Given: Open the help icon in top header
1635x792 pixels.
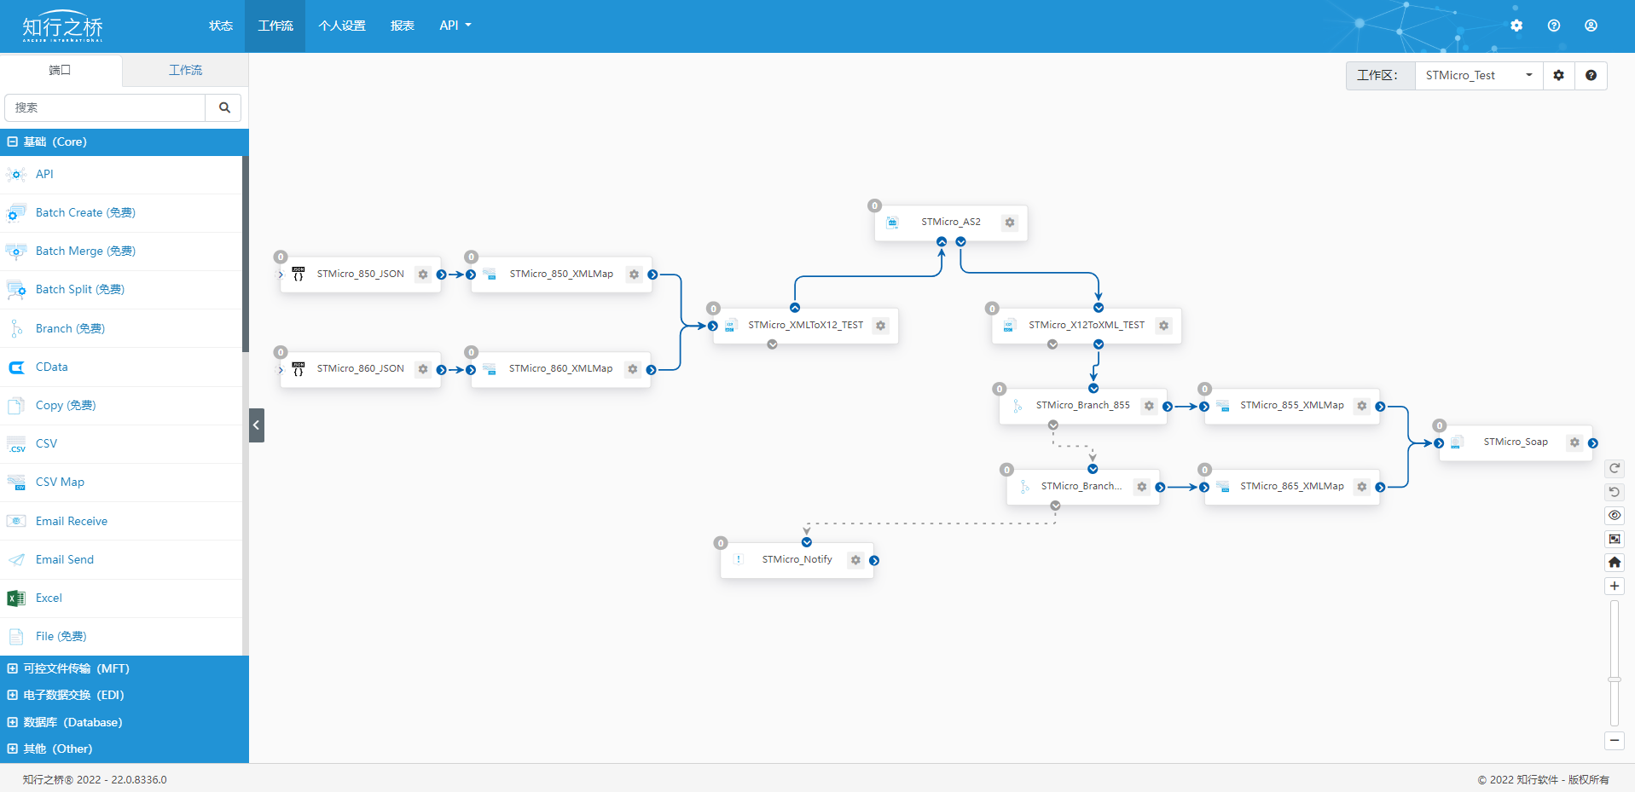Looking at the screenshot, I should [1554, 26].
